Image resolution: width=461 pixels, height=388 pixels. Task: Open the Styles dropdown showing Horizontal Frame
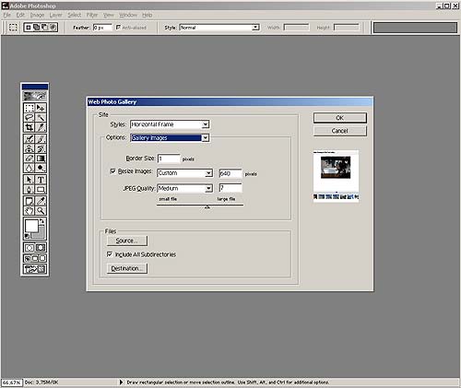[170, 124]
